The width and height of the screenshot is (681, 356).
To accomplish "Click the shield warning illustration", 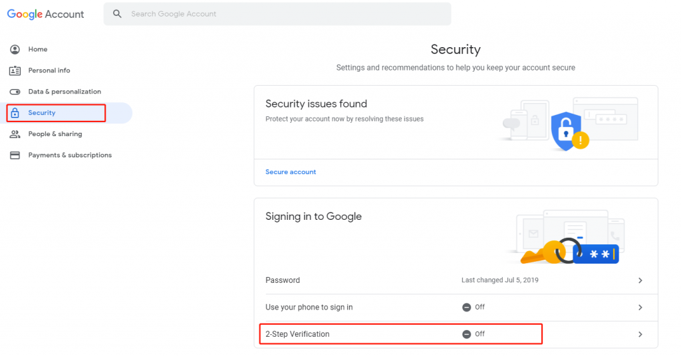I will tap(569, 131).
